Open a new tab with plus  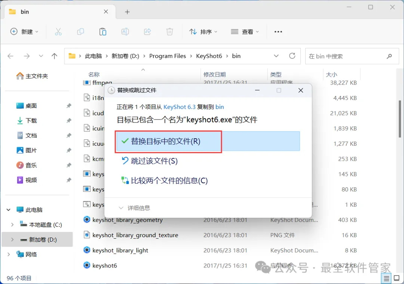click(127, 12)
